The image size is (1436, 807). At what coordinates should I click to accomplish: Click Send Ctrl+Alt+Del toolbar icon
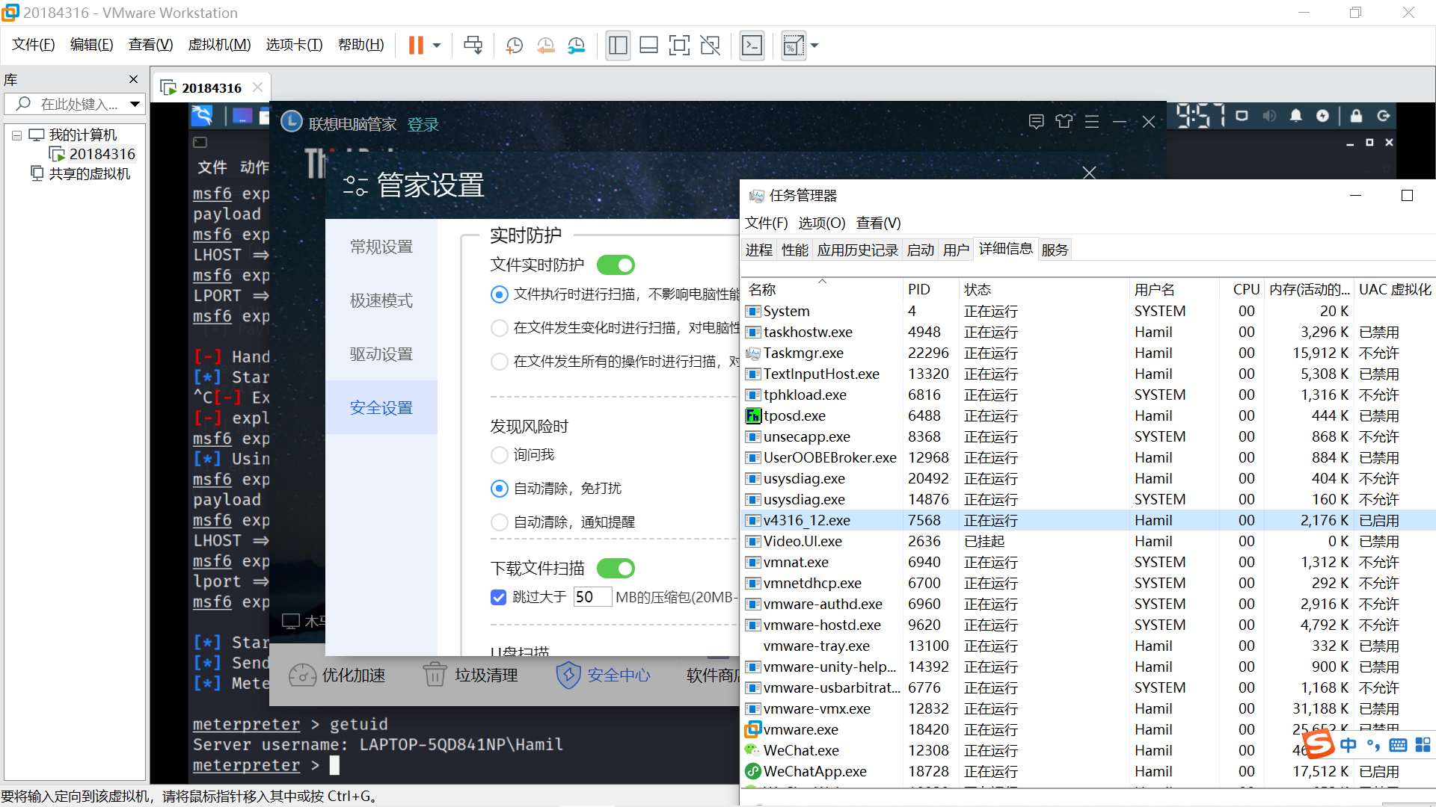pos(473,46)
